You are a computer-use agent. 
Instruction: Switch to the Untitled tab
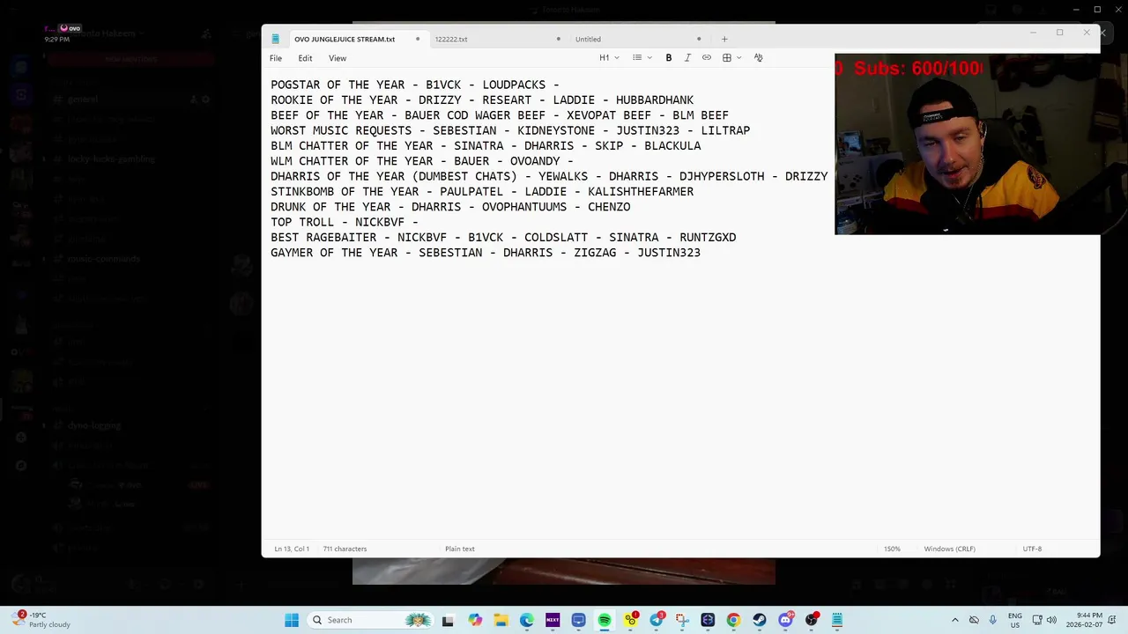588,39
